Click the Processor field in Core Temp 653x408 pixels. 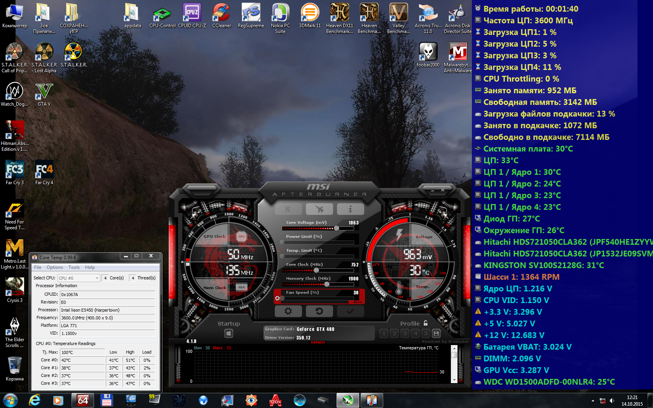point(108,310)
